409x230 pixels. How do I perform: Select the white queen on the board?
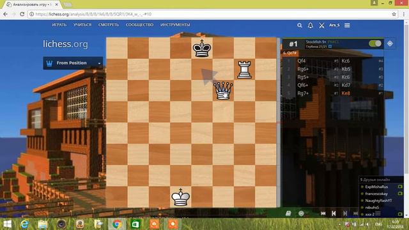(x=223, y=91)
